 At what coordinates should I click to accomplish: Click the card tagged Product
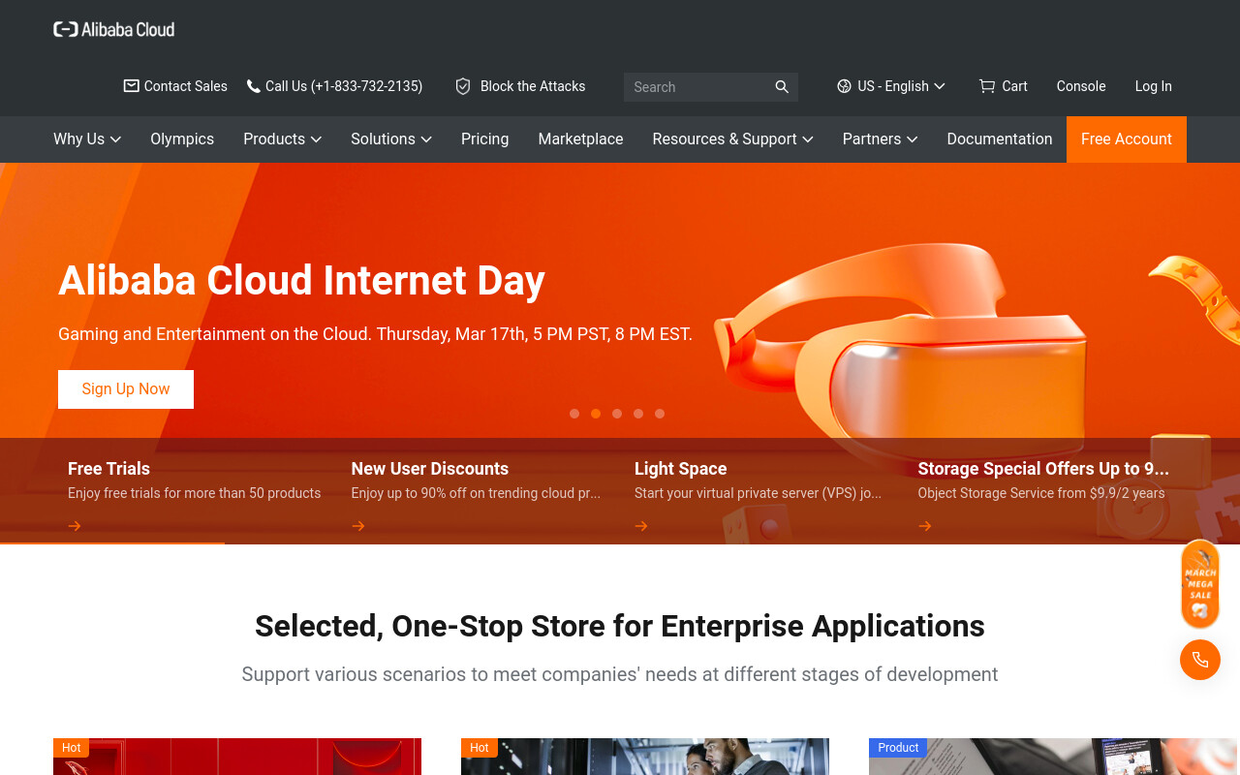pos(1054,757)
